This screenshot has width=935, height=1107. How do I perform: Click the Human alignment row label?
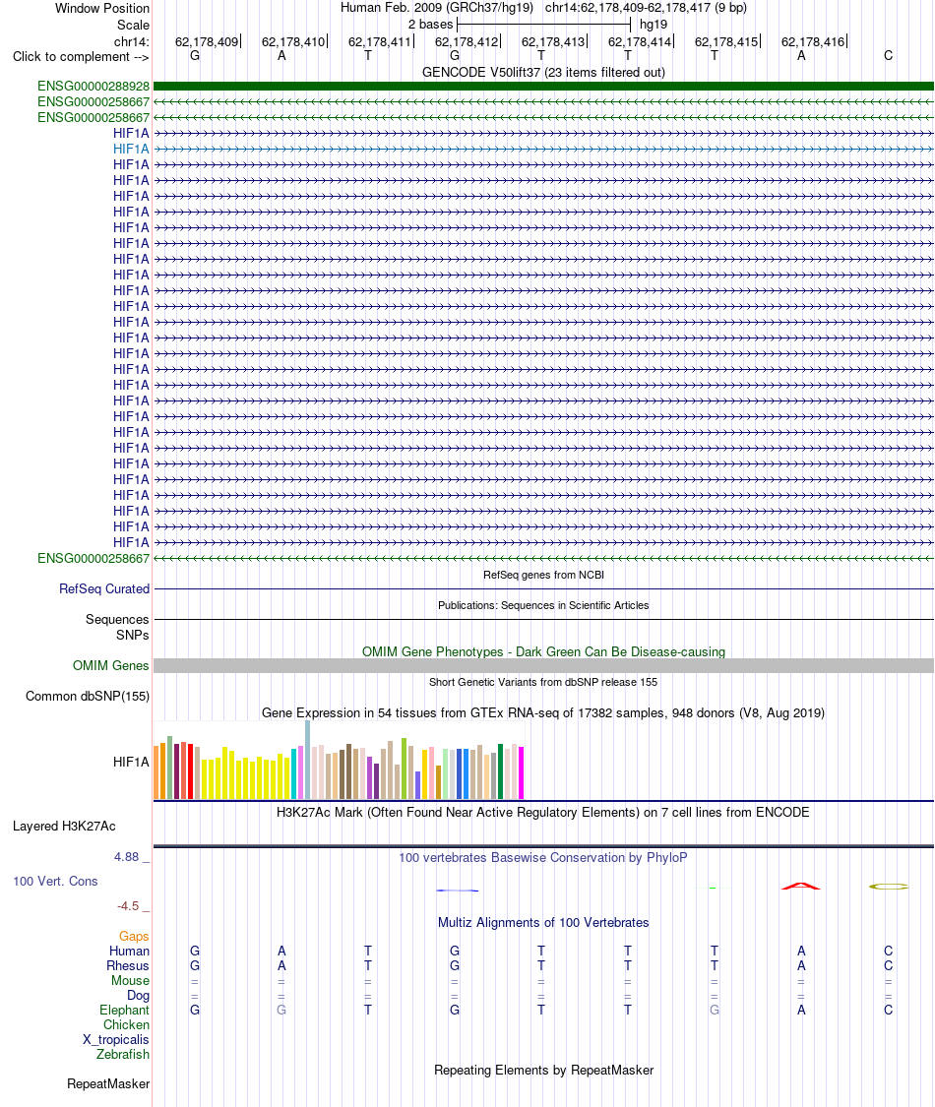coord(129,951)
